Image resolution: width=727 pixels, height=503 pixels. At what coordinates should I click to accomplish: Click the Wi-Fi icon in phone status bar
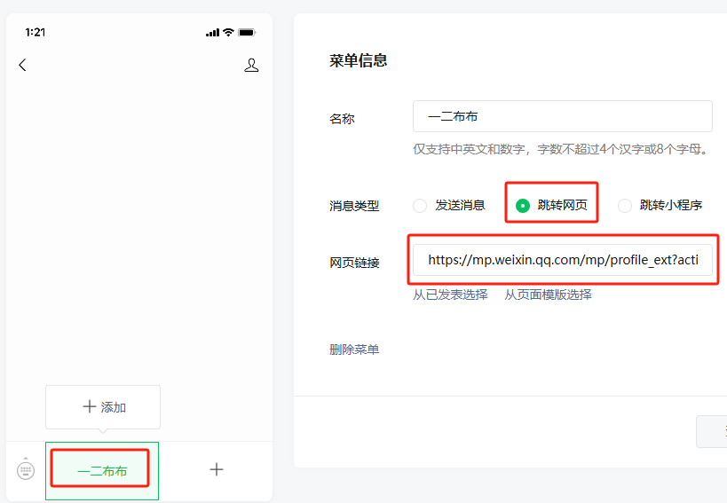point(229,32)
